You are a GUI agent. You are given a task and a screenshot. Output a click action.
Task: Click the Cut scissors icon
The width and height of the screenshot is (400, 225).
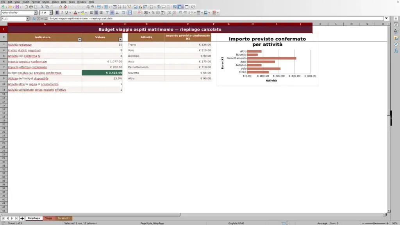pyautogui.click(x=42, y=7)
